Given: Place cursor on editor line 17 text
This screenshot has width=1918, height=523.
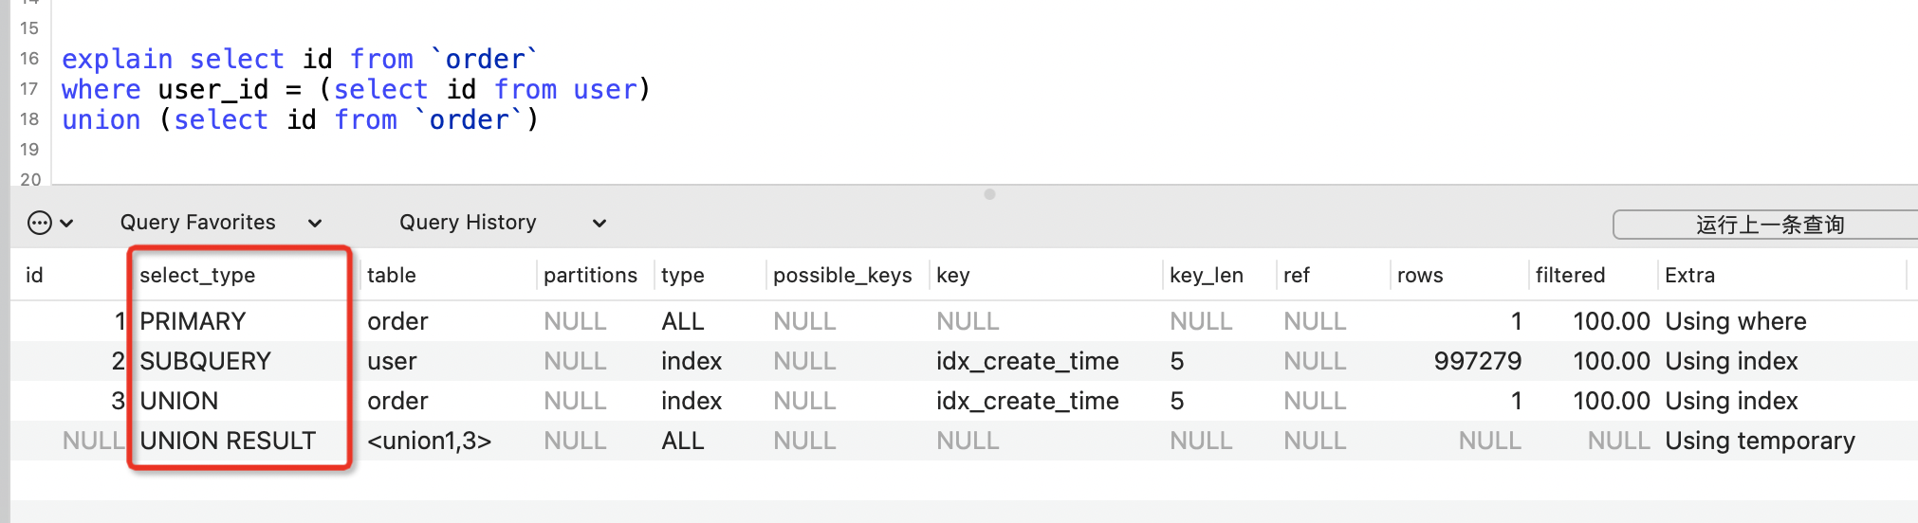Looking at the screenshot, I should (356, 90).
